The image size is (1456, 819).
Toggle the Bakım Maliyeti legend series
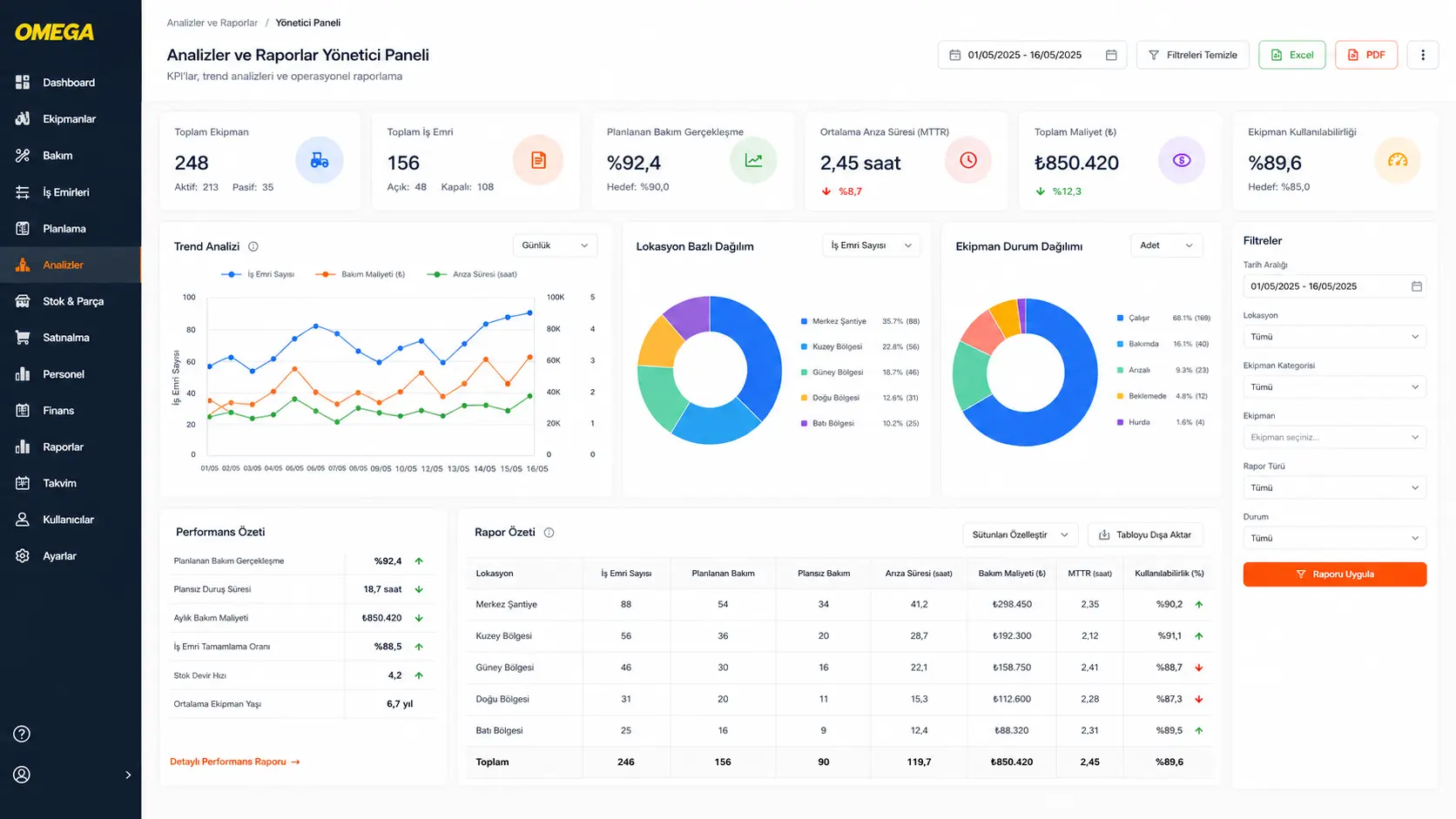pyautogui.click(x=360, y=274)
